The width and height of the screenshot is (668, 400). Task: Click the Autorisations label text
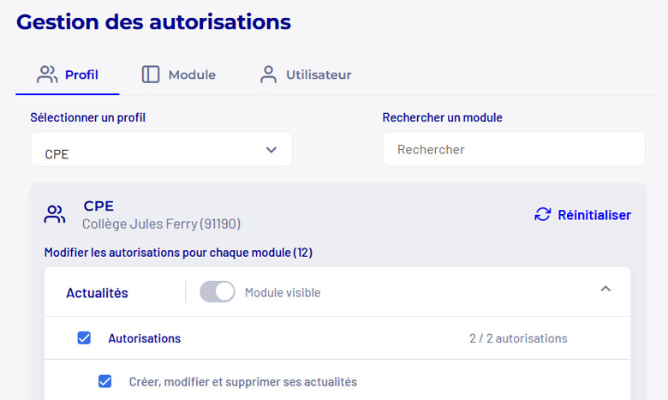tap(145, 338)
